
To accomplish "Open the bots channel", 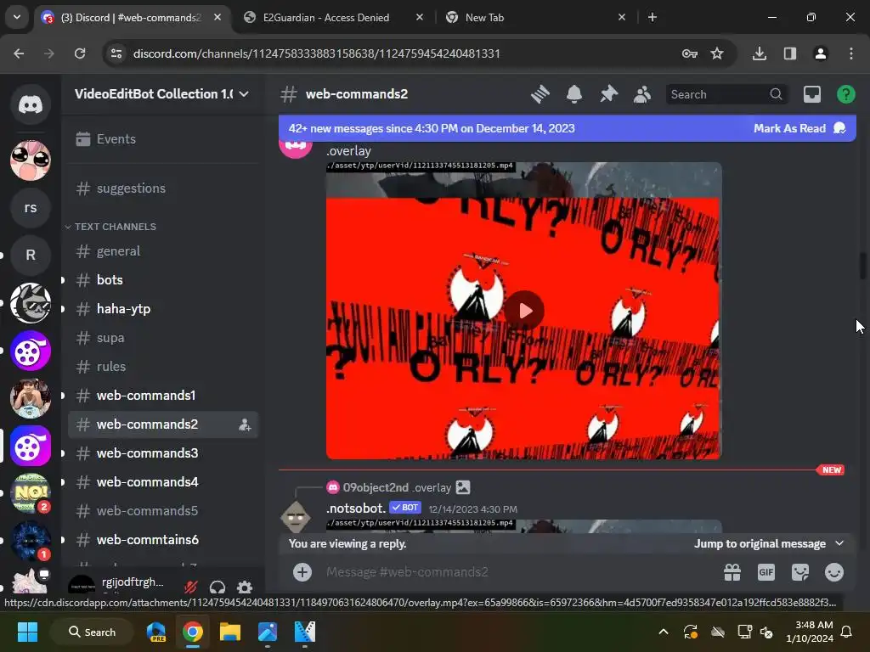I will [x=163, y=280].
